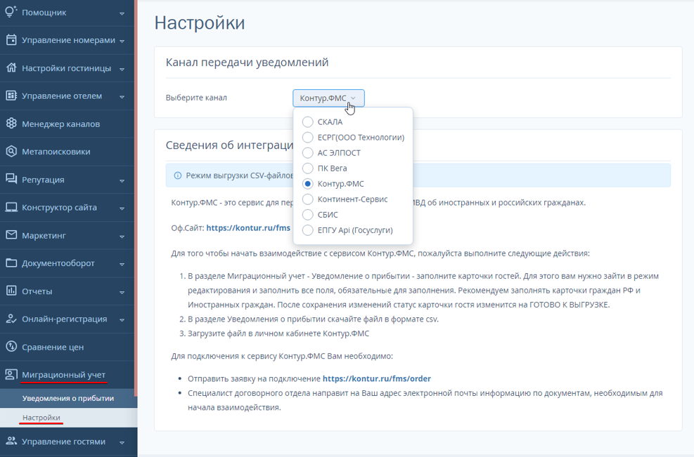Image resolution: width=694 pixels, height=457 pixels.
Task: Click the laptop icon for Конструктор сайта
Action: pyautogui.click(x=11, y=207)
